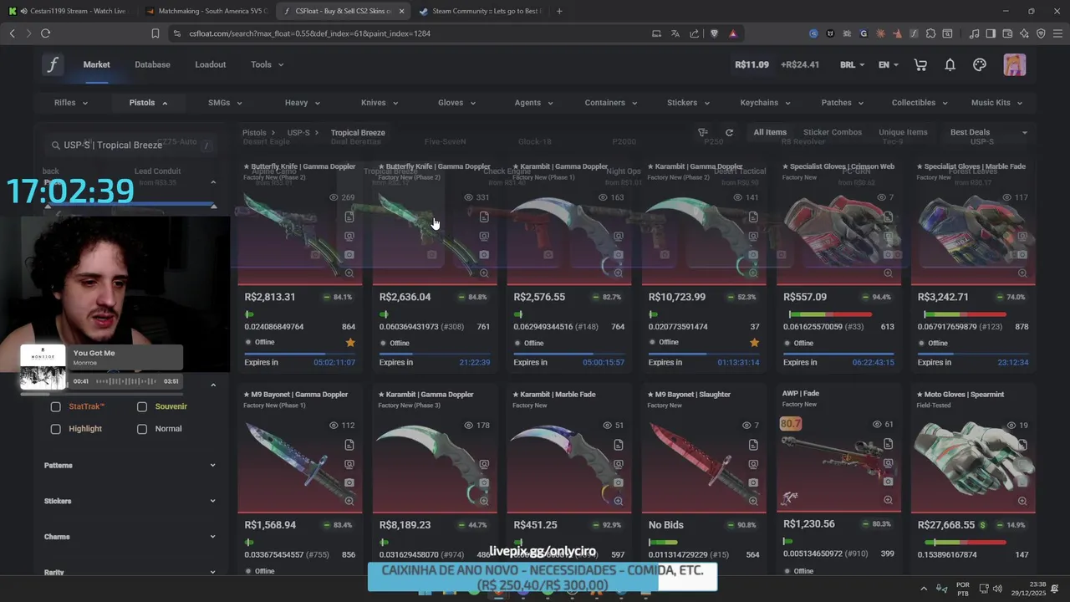The height and width of the screenshot is (602, 1070).
Task: Click the zoom magnifier on AWP Fade card
Action: click(x=888, y=501)
